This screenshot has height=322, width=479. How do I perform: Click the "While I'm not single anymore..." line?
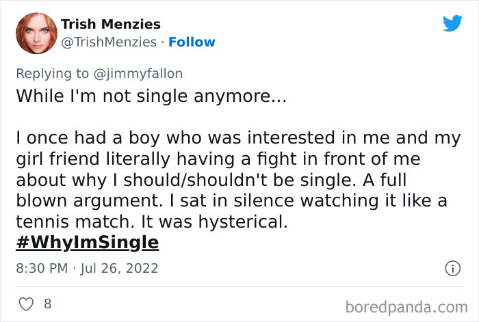coord(151,96)
